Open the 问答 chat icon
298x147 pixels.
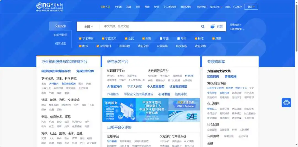pyautogui.click(x=217, y=26)
